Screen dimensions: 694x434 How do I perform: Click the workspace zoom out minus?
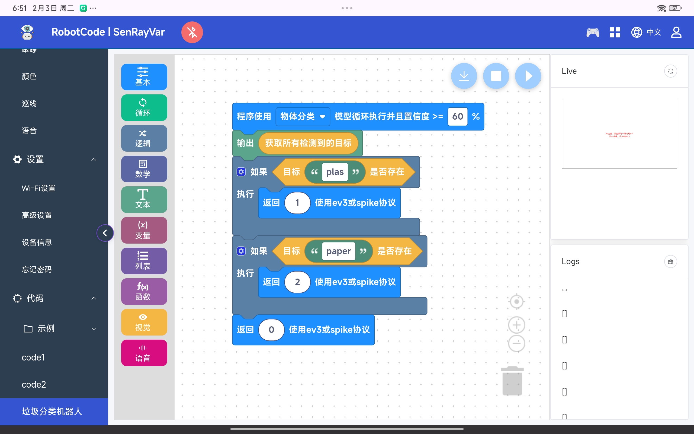516,343
